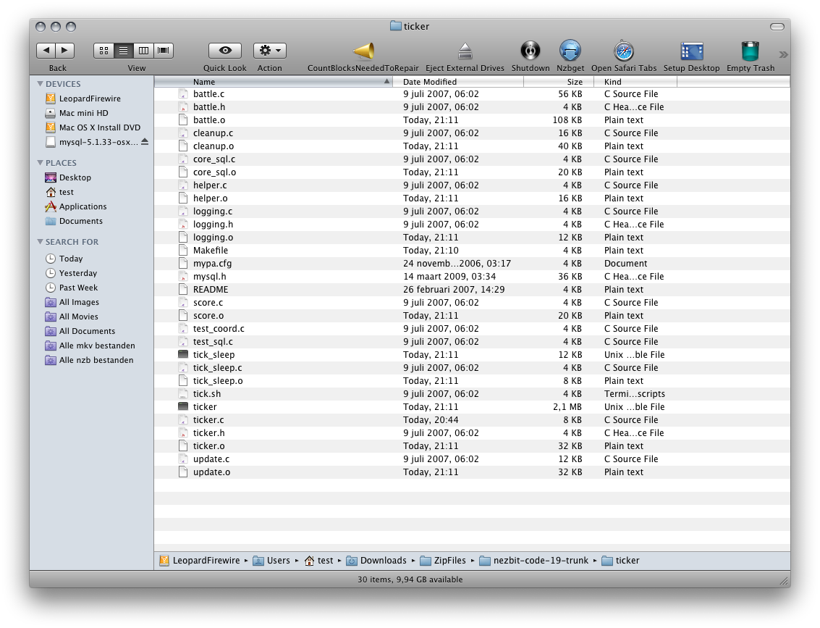Switch to icon view

103,50
